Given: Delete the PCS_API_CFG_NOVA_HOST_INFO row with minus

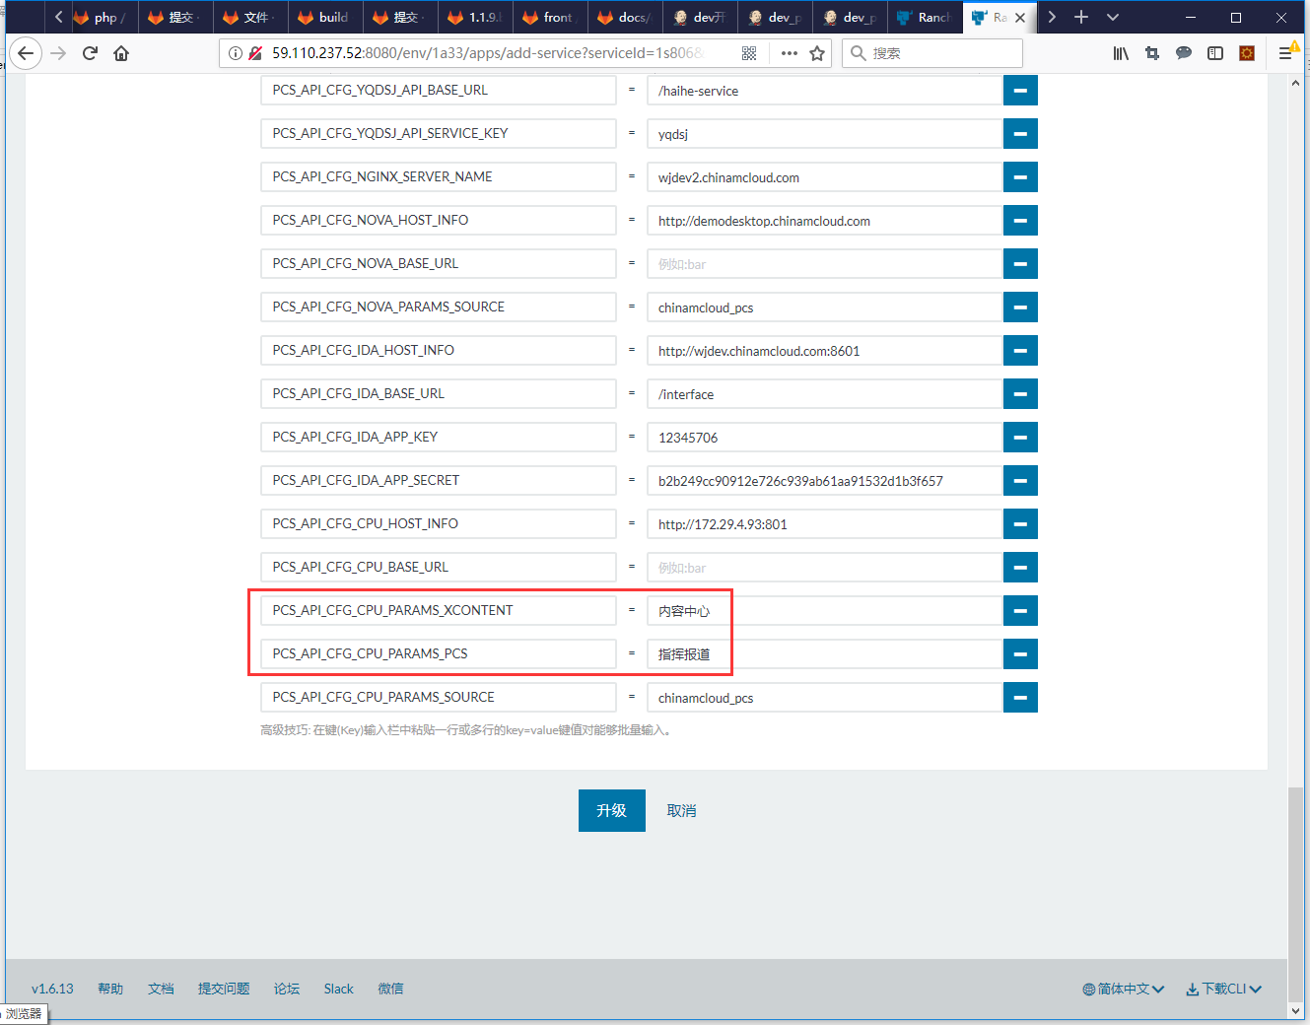Looking at the screenshot, I should click(x=1020, y=221).
